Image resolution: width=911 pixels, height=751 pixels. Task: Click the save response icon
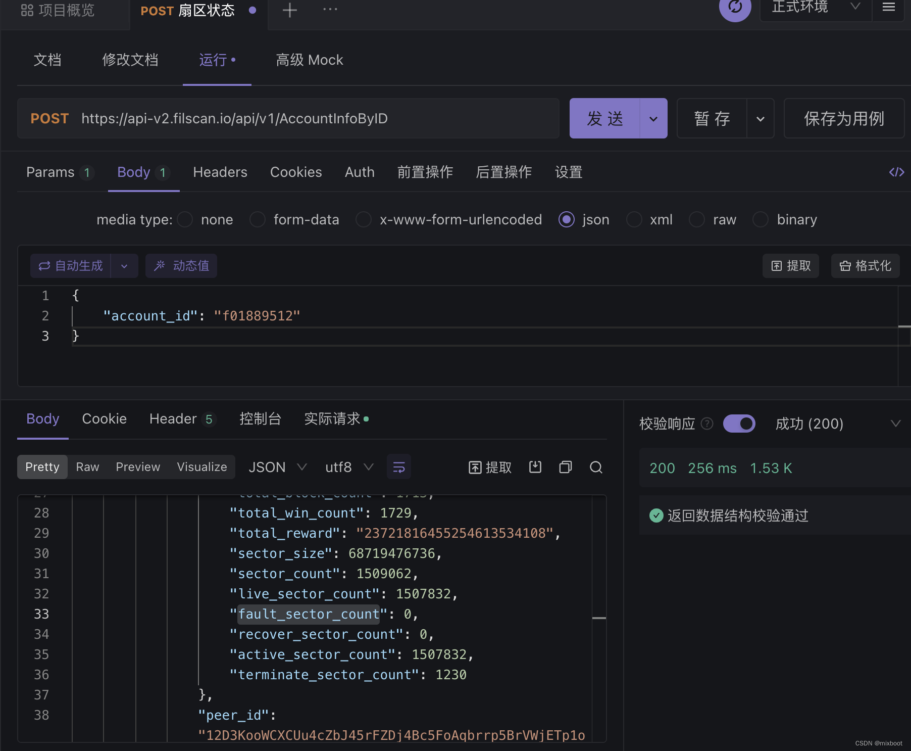click(x=535, y=467)
